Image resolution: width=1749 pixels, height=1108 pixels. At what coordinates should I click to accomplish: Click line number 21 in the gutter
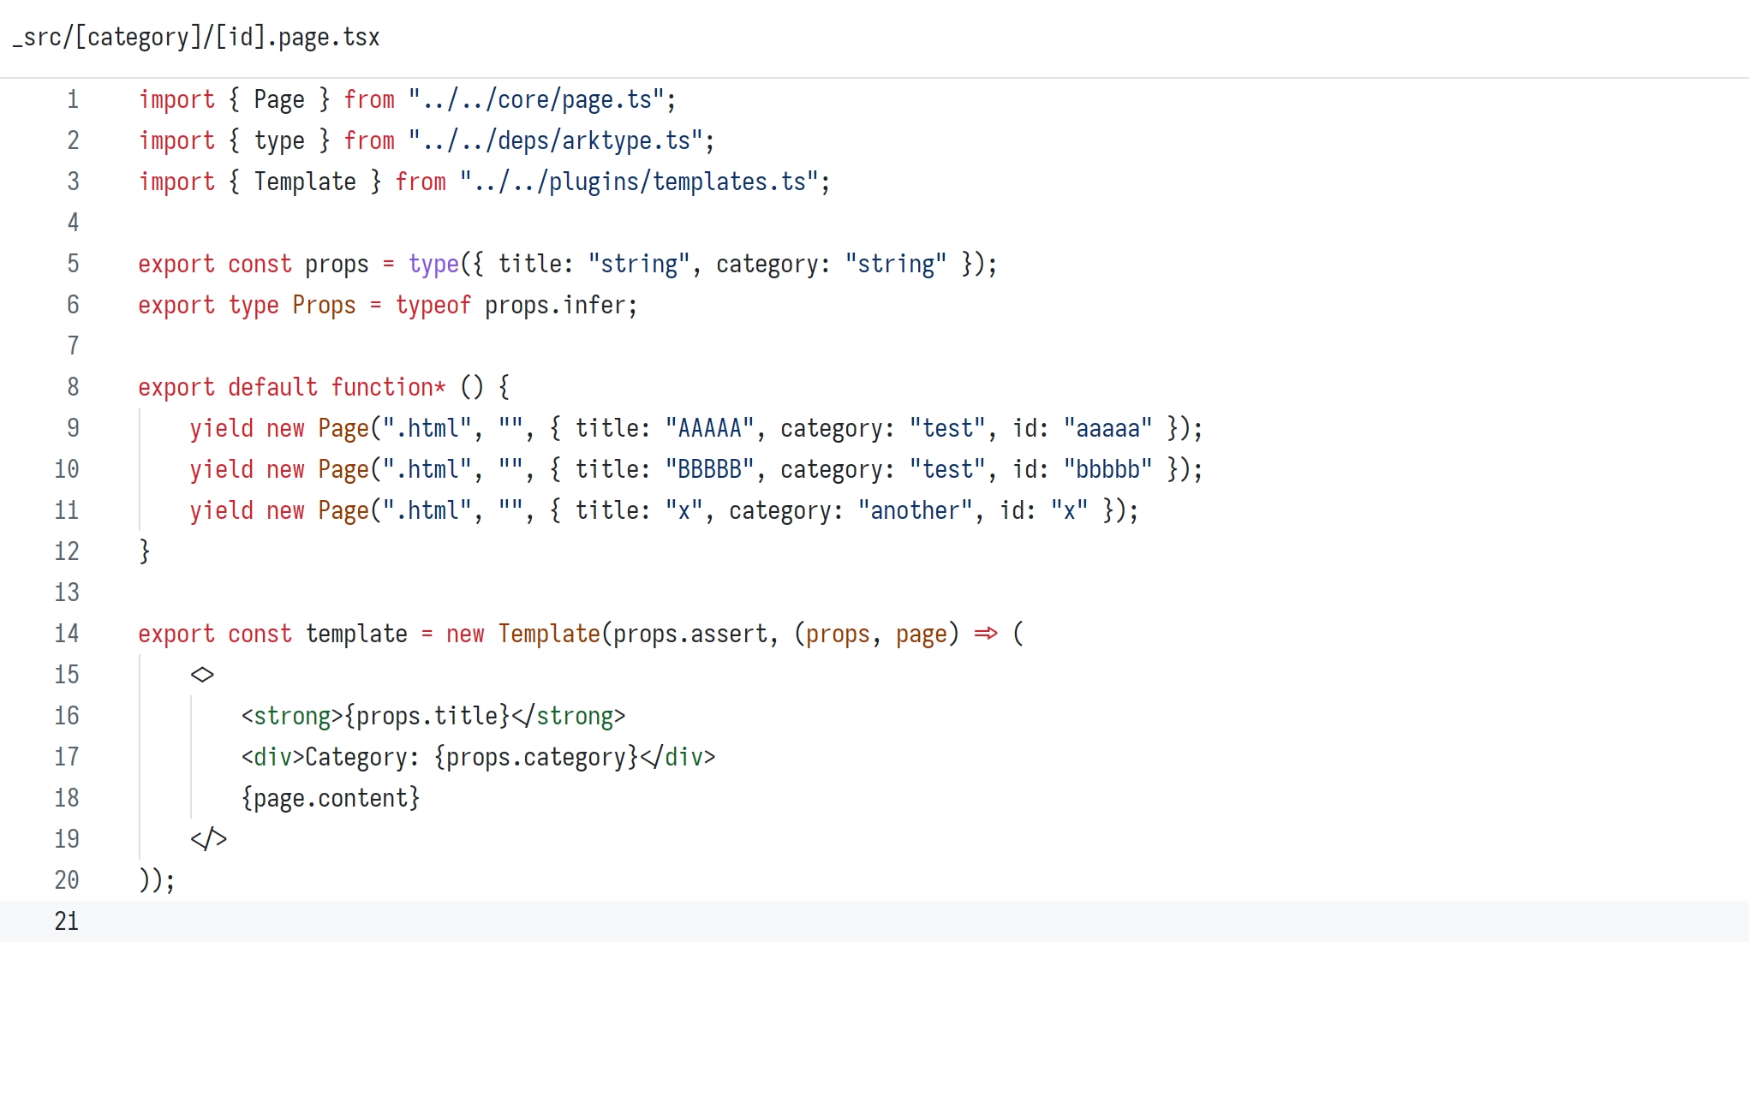67,922
